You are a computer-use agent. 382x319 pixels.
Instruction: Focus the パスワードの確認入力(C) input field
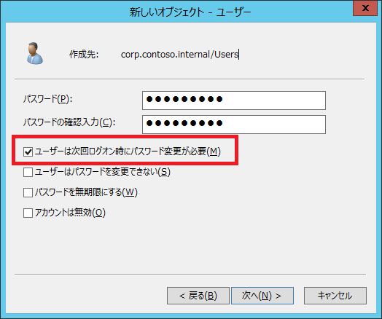pyautogui.click(x=234, y=125)
